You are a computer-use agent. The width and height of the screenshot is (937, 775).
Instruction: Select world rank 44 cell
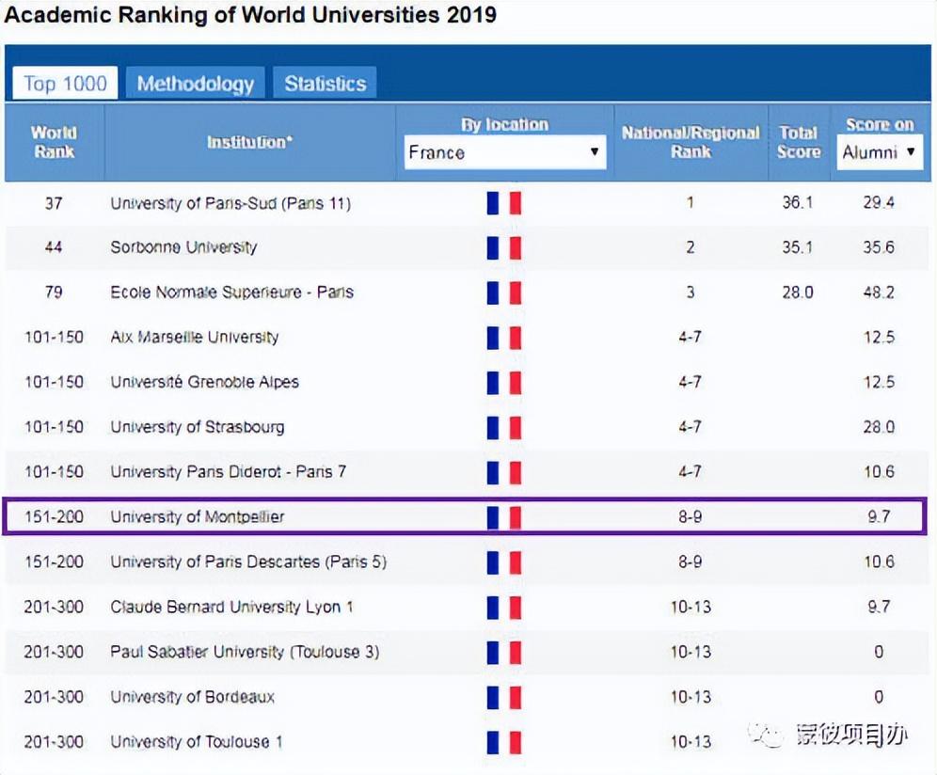pos(54,247)
